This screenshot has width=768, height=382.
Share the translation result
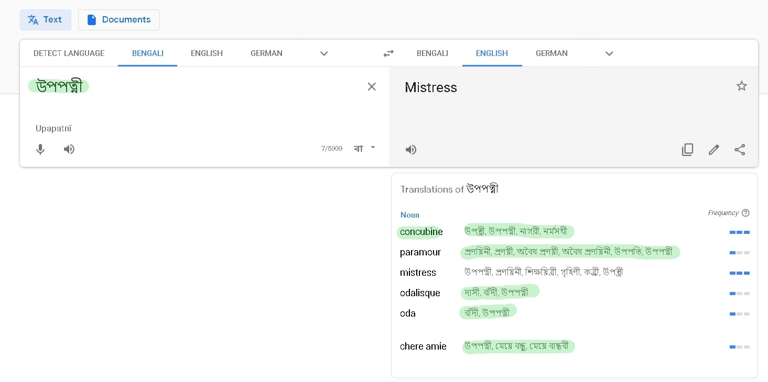(x=740, y=150)
